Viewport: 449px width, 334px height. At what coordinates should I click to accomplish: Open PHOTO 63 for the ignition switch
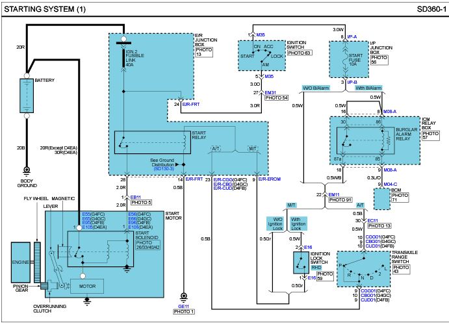[300, 53]
